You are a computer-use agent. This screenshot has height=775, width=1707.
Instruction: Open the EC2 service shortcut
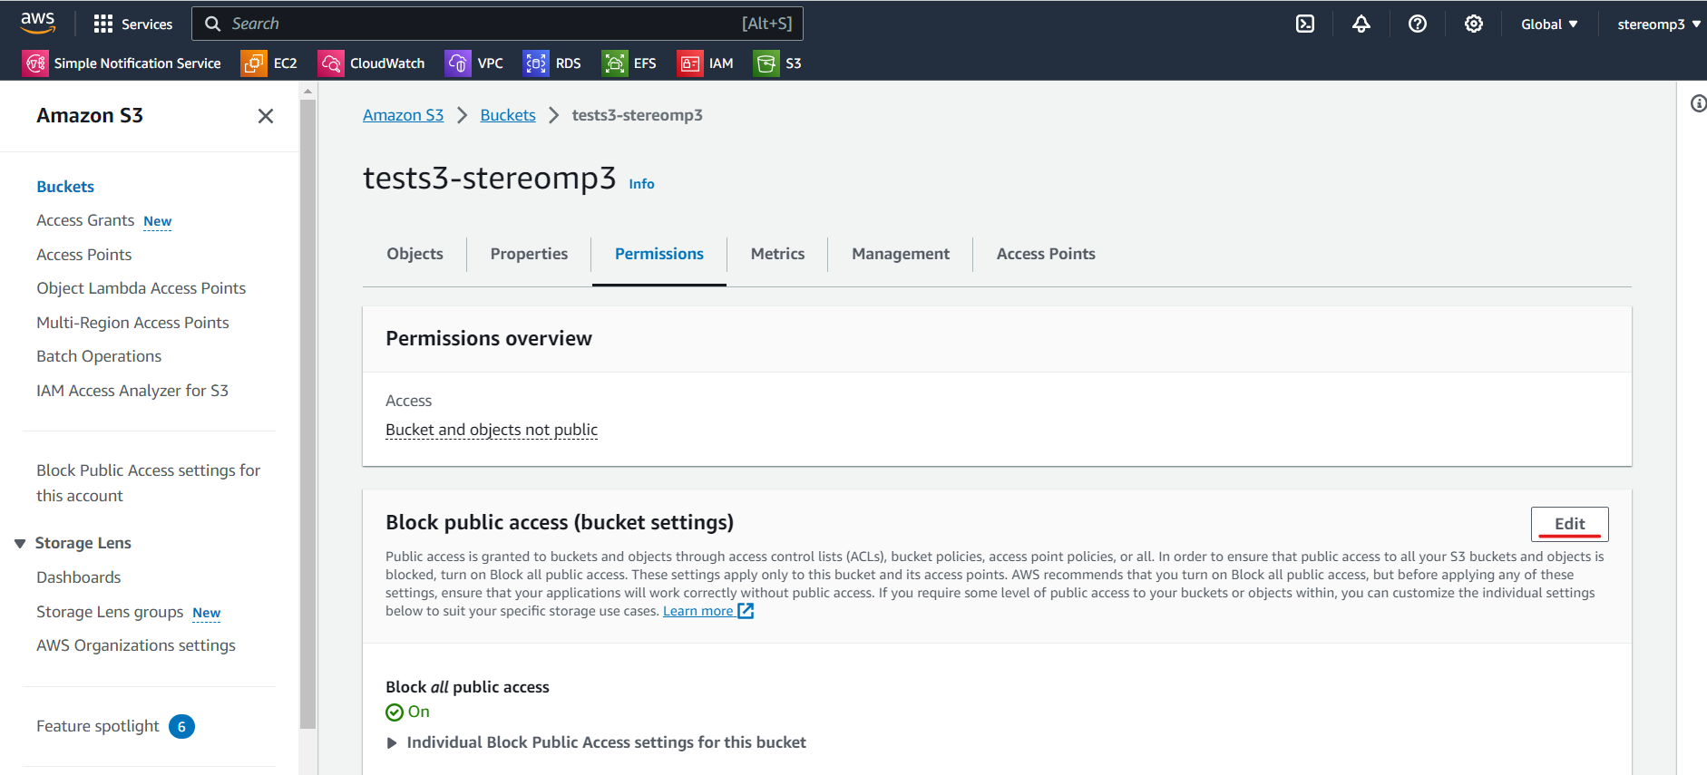269,63
